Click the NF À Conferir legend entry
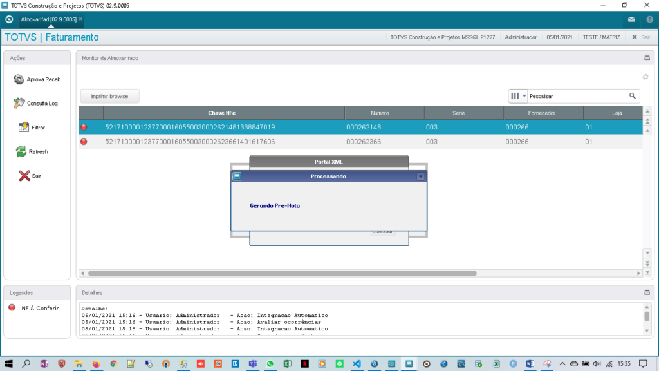This screenshot has width=659, height=371. pyautogui.click(x=34, y=308)
